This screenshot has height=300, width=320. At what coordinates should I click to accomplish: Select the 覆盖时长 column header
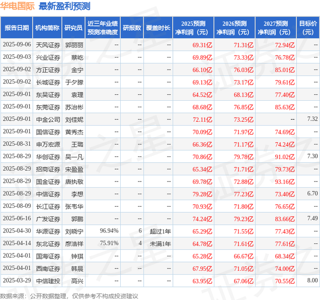pyautogui.click(x=158, y=28)
